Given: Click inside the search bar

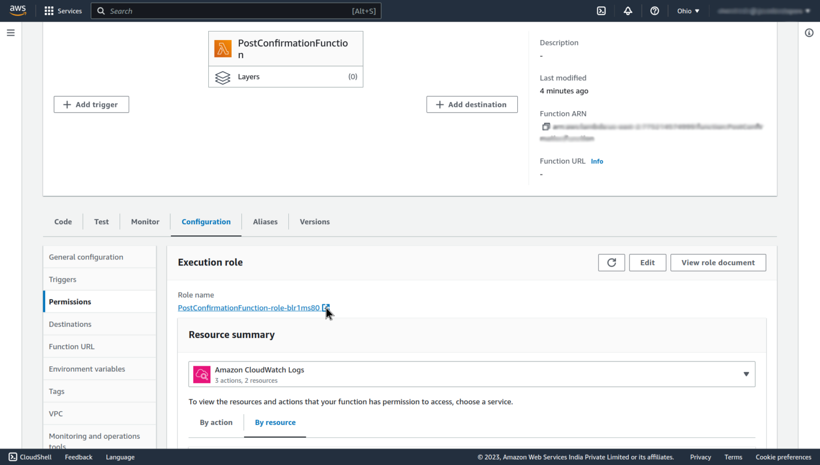Looking at the screenshot, I should point(235,11).
